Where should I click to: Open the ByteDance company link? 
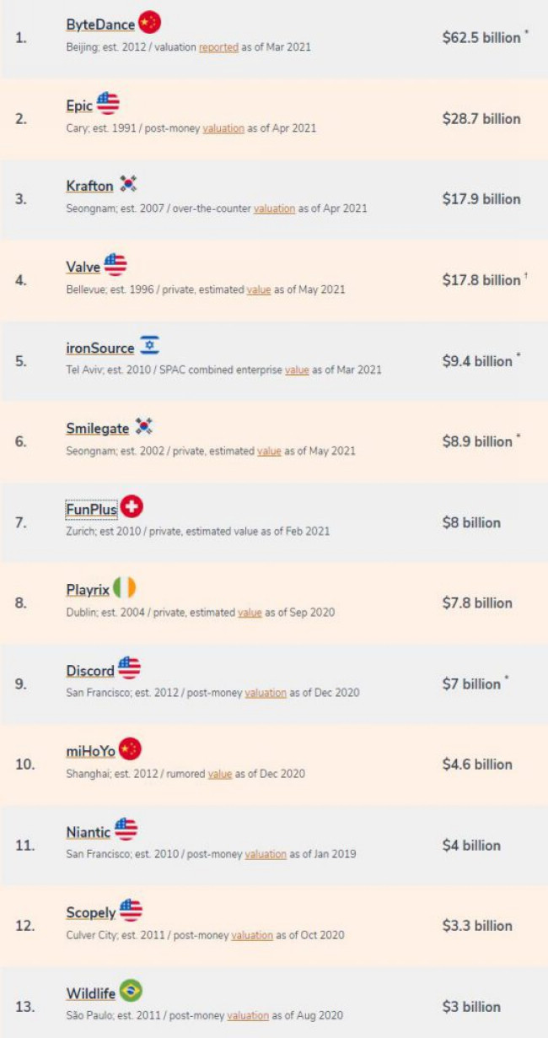[100, 25]
